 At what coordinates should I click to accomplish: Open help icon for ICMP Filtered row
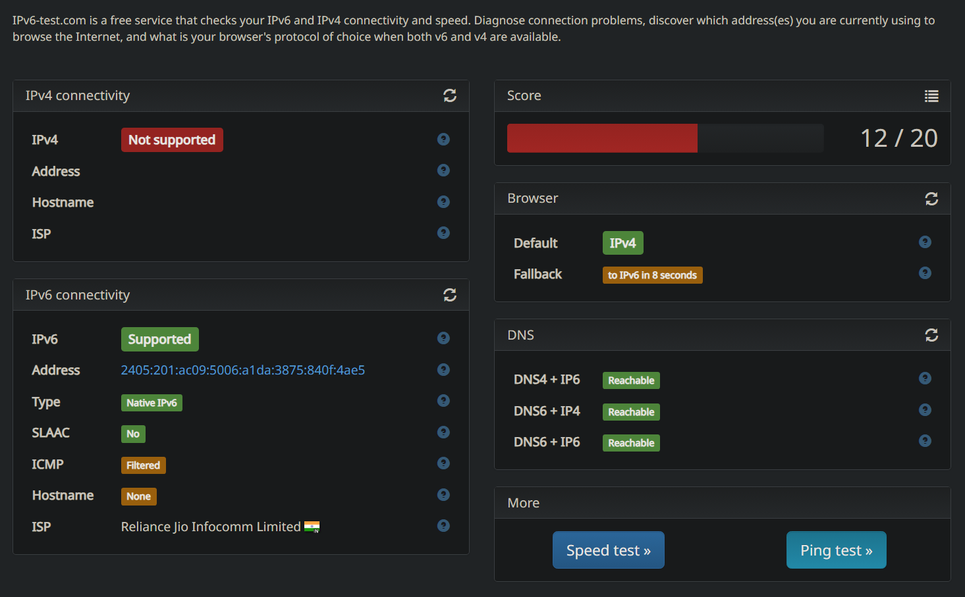[443, 463]
